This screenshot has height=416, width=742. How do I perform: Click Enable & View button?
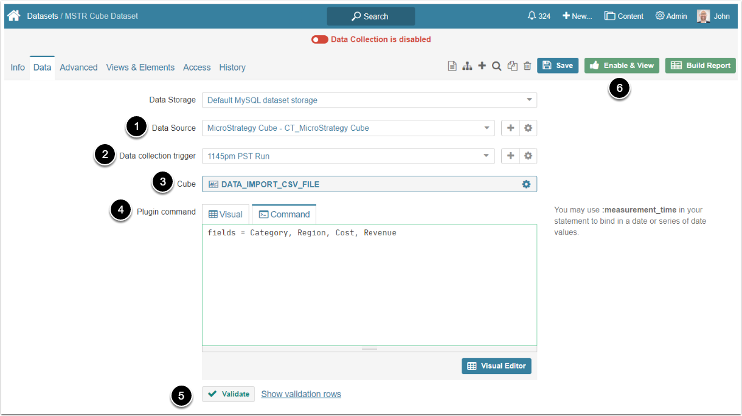[622, 66]
